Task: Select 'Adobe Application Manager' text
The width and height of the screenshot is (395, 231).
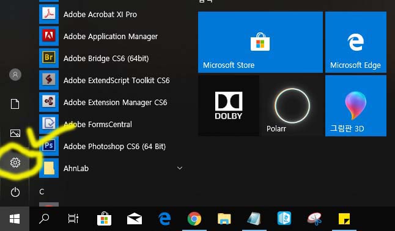Action: (x=111, y=37)
